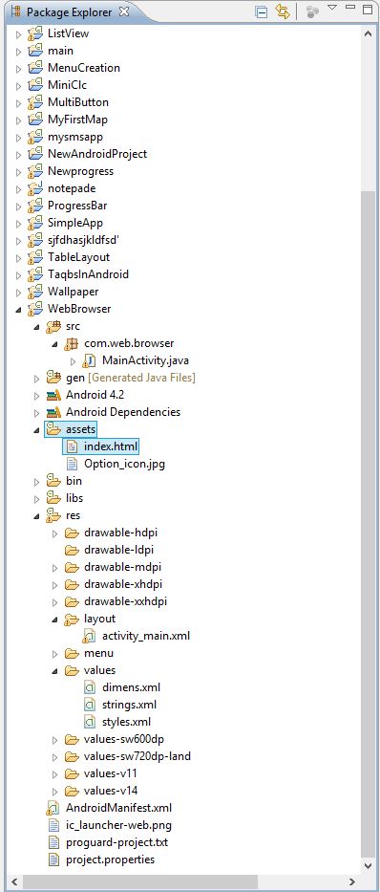This screenshot has height=892, width=380.
Task: Select the mysmsapp project
Action: point(75,137)
